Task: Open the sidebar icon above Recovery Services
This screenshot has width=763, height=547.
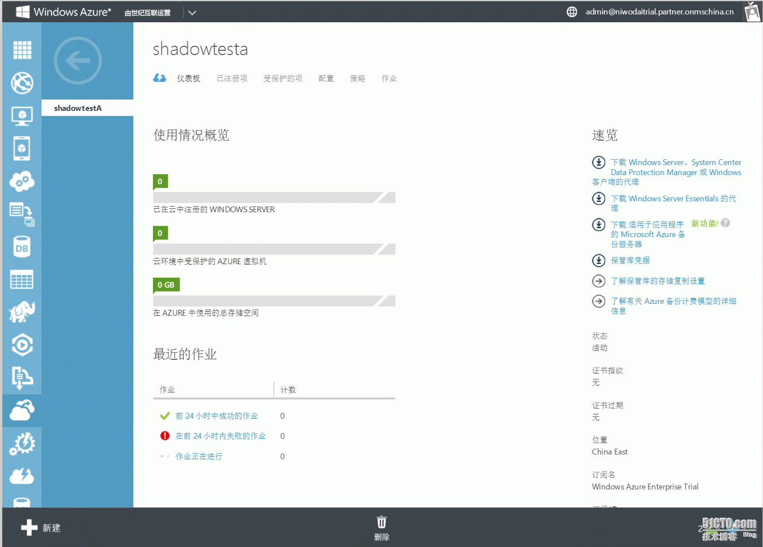Action: click(22, 378)
